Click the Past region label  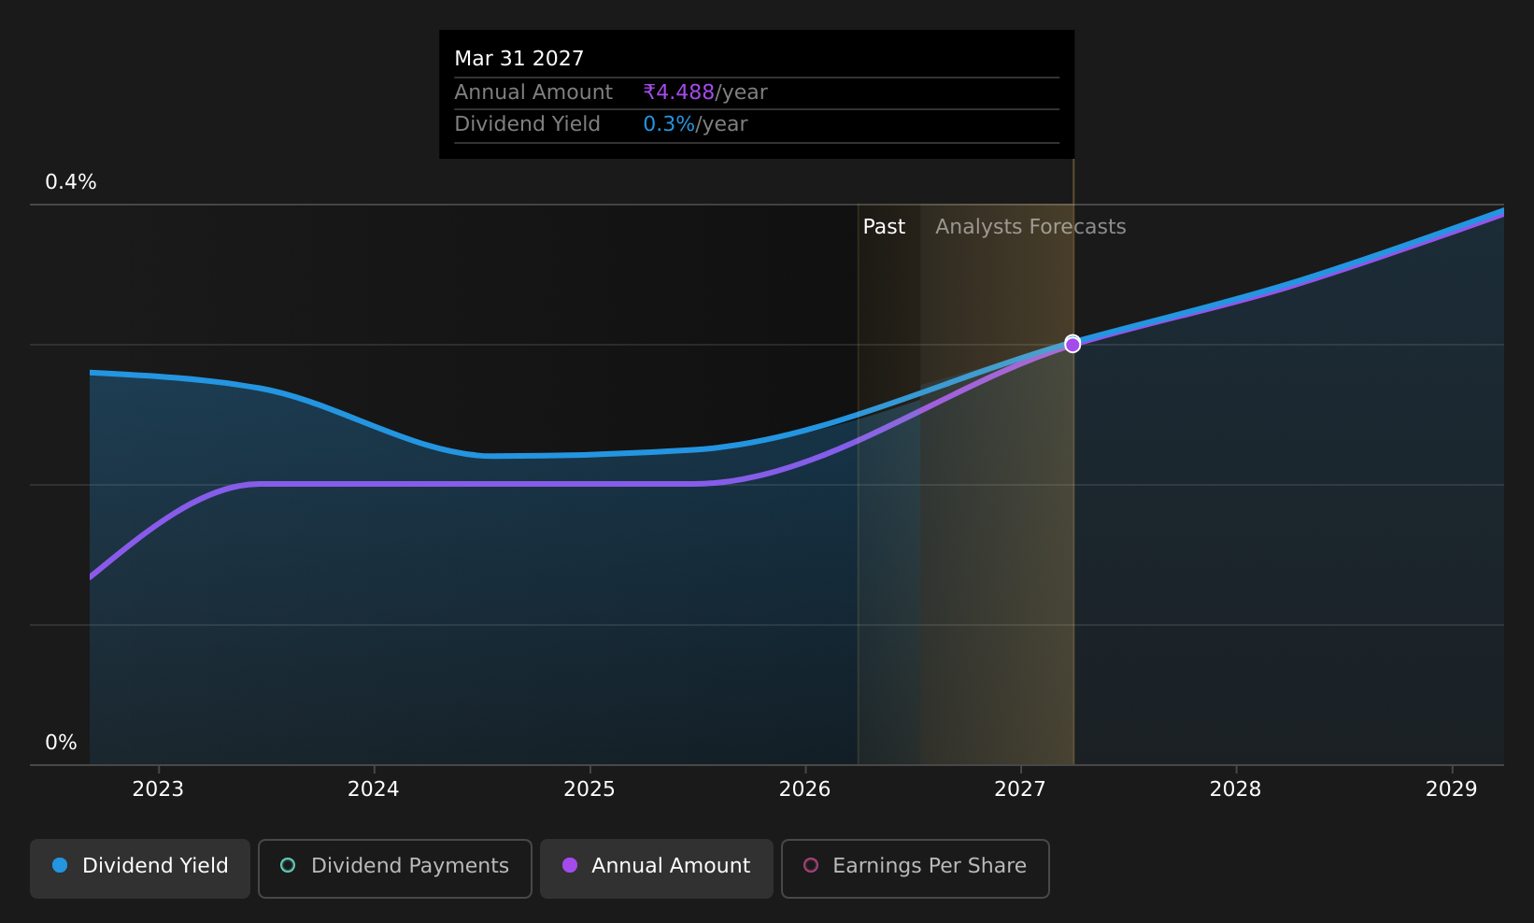(884, 227)
